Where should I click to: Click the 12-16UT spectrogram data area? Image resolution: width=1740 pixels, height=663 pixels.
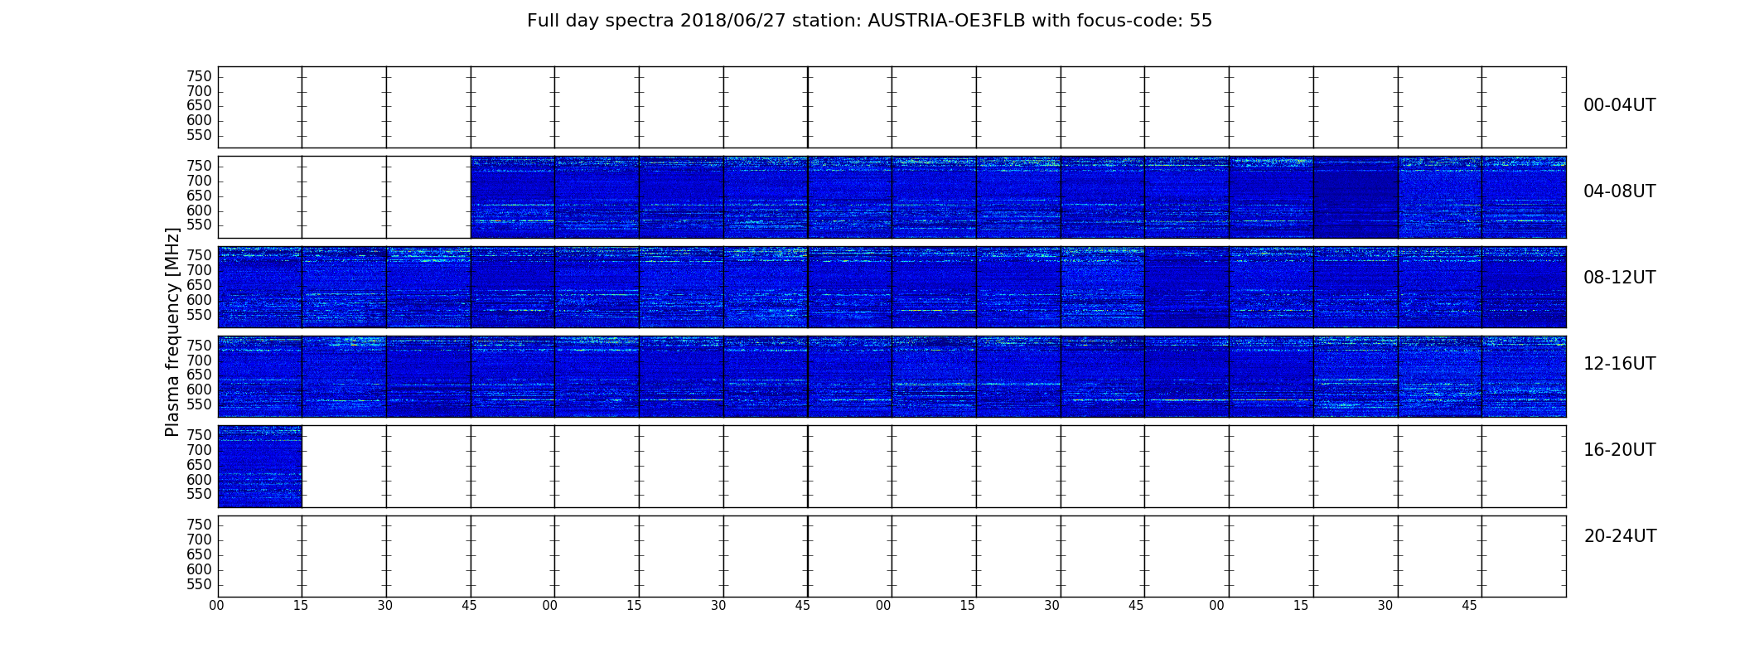tap(892, 376)
